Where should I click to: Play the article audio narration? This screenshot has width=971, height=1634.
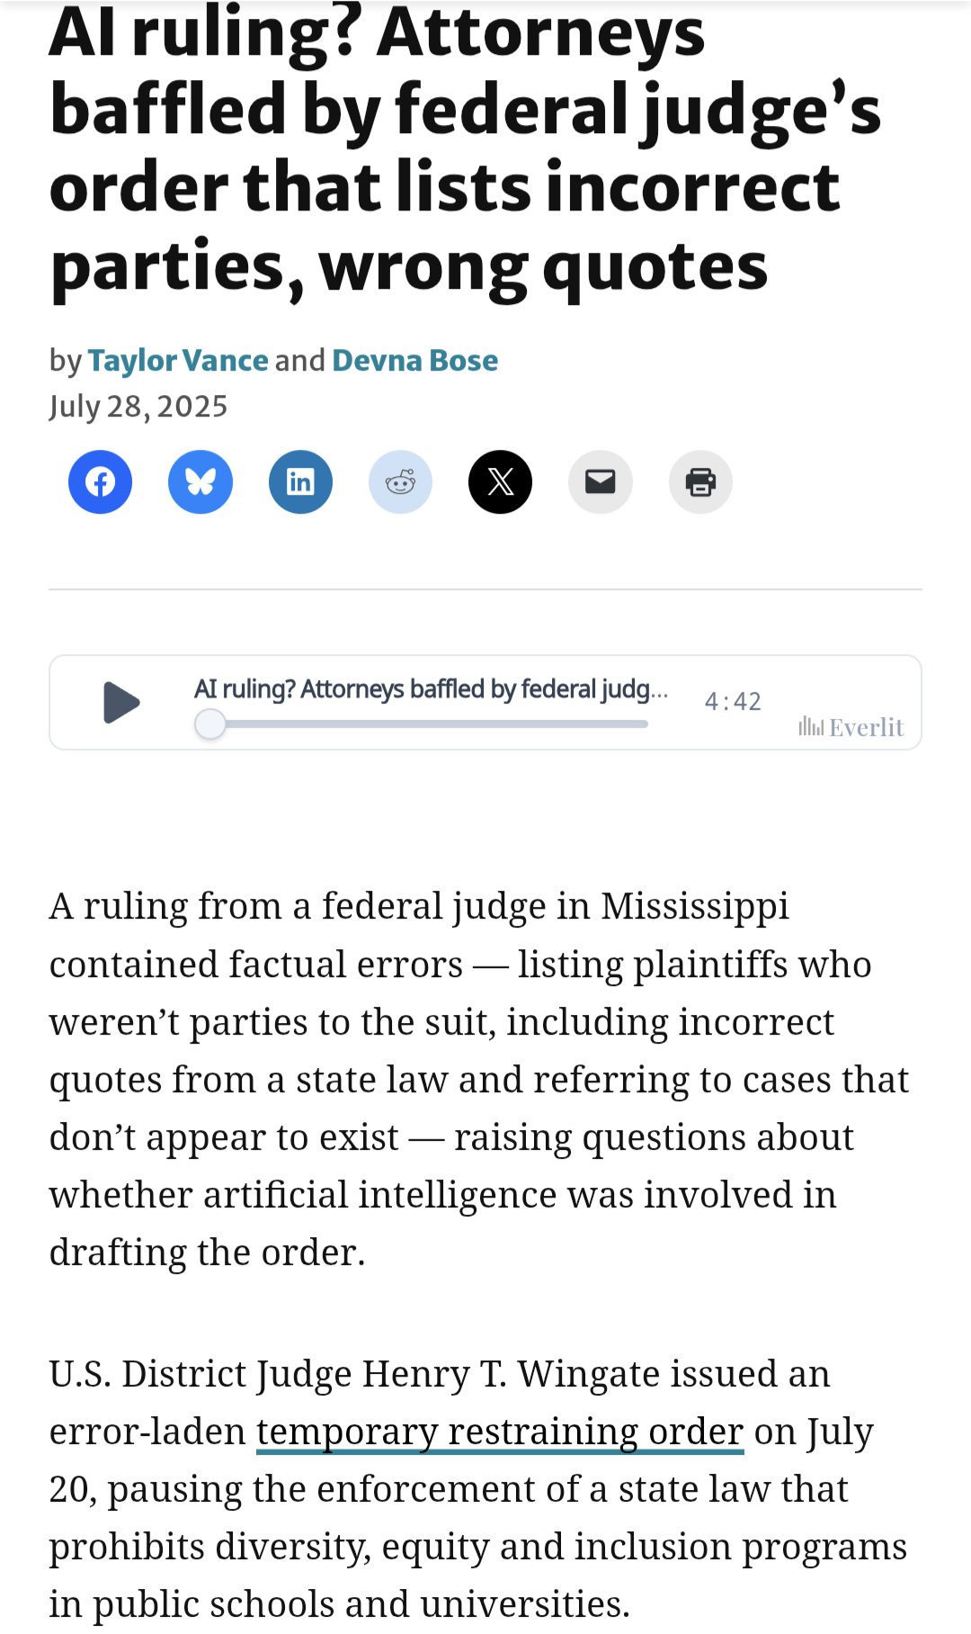click(121, 703)
